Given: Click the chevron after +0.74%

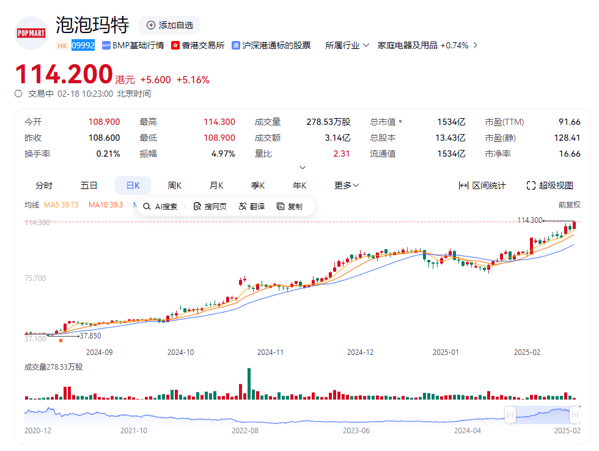Looking at the screenshot, I should 476,45.
